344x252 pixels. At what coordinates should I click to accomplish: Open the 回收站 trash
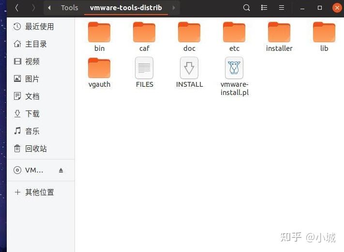click(x=41, y=149)
